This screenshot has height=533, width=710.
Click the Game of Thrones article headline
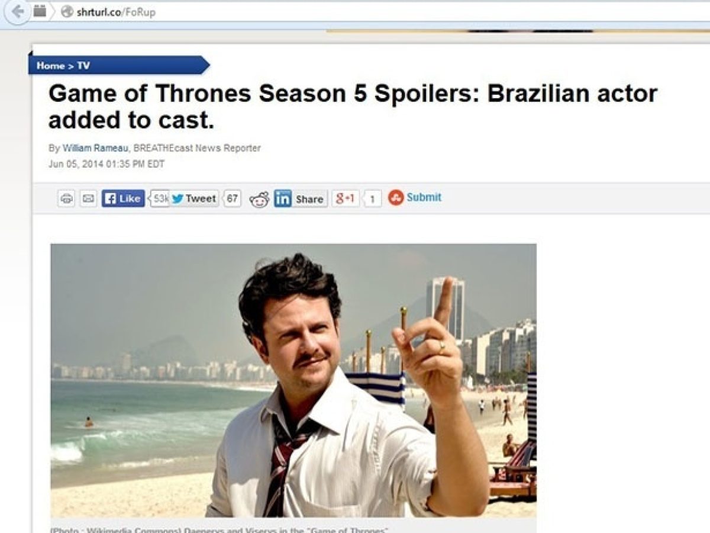point(353,107)
